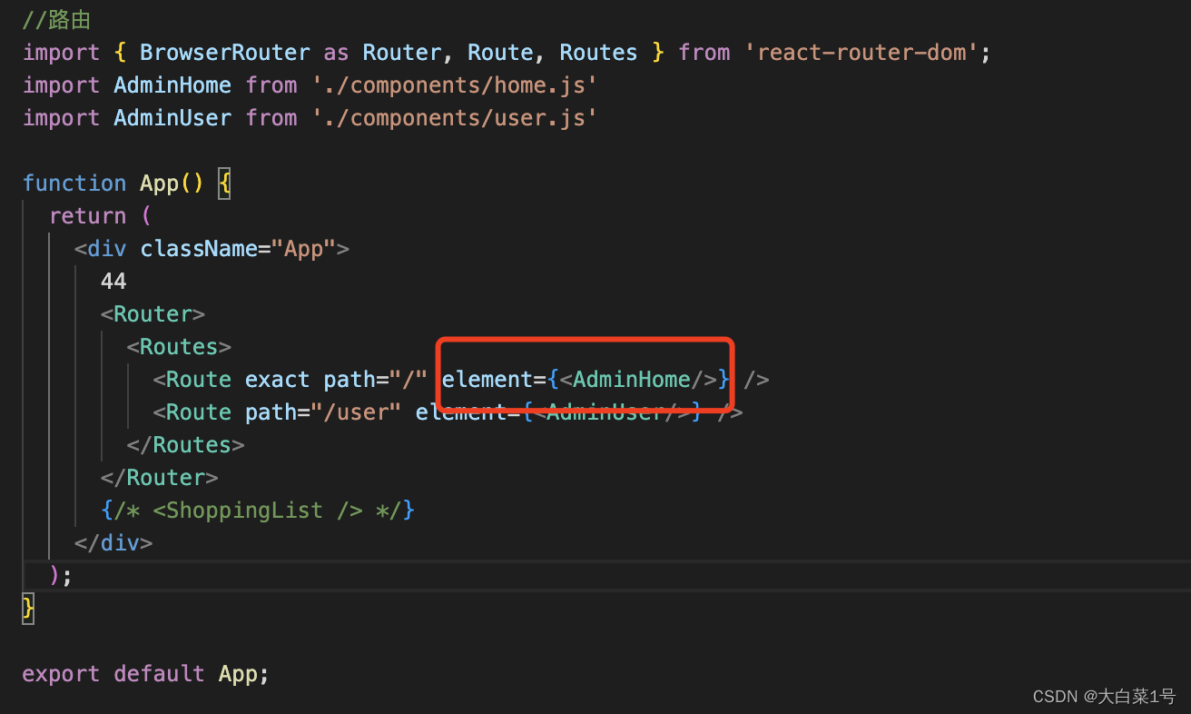Click the 'exact' attribute on first Route

[278, 379]
